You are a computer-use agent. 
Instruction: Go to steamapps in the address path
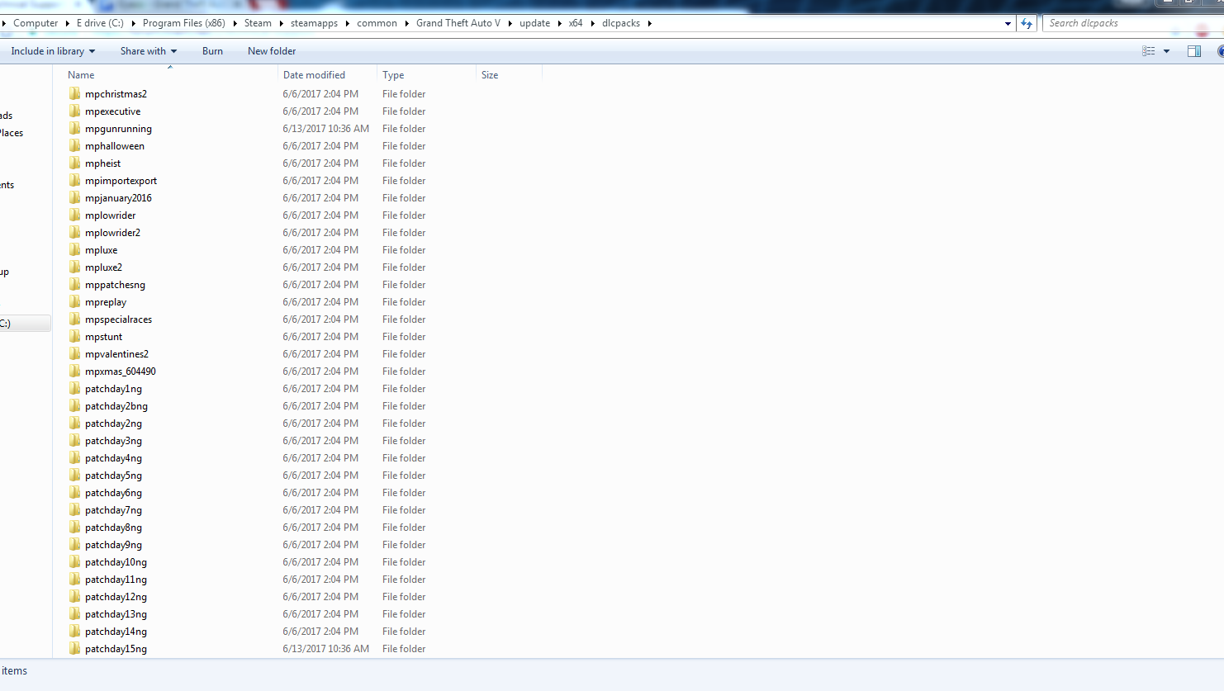point(314,23)
